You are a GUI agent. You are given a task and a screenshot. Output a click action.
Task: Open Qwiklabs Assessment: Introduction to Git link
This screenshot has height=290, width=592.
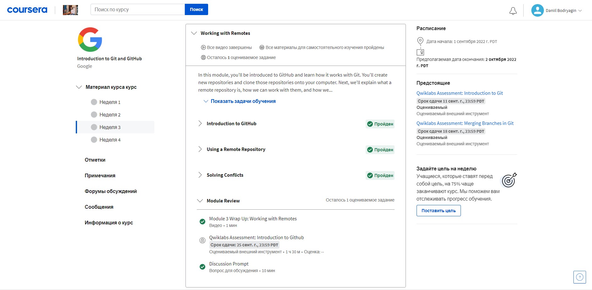460,93
